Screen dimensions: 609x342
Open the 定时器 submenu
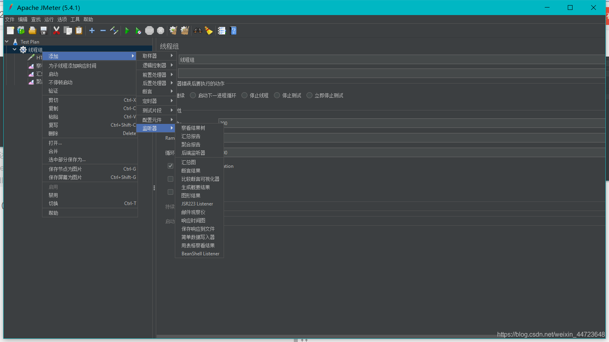pos(156,101)
